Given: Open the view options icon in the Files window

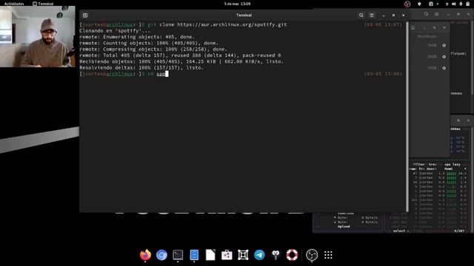Looking at the screenshot, I should [413, 28].
